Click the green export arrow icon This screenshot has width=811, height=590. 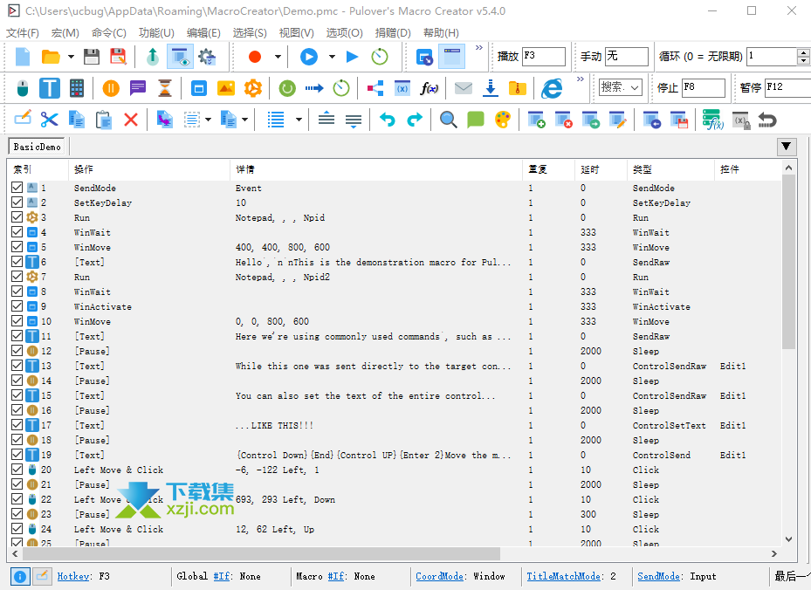point(153,57)
